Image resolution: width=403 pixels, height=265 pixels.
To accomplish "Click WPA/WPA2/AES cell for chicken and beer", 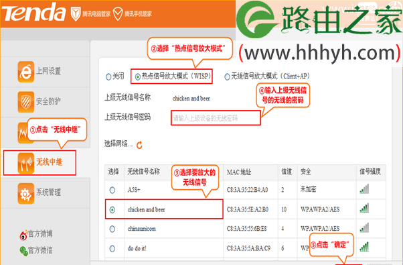I will coord(320,209).
